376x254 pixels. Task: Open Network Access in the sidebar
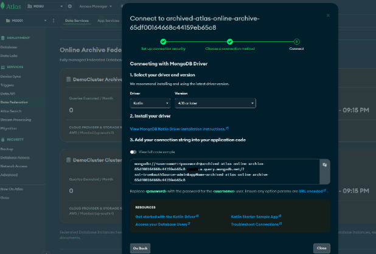pos(13,166)
